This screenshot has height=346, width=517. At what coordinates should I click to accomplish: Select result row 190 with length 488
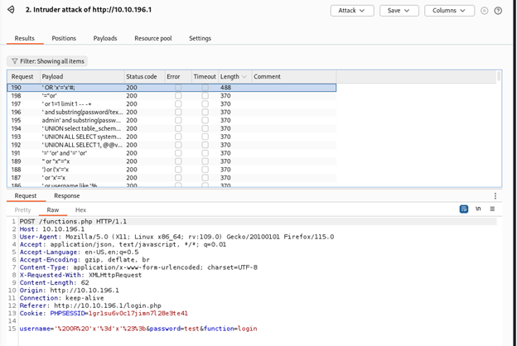172,88
